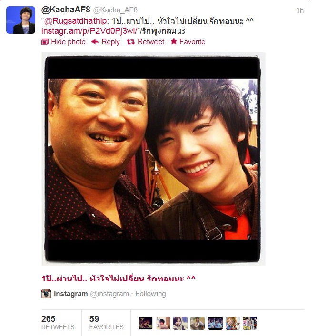Click the Instagram camera logo icon
This screenshot has height=336, width=317.
pos(46,294)
